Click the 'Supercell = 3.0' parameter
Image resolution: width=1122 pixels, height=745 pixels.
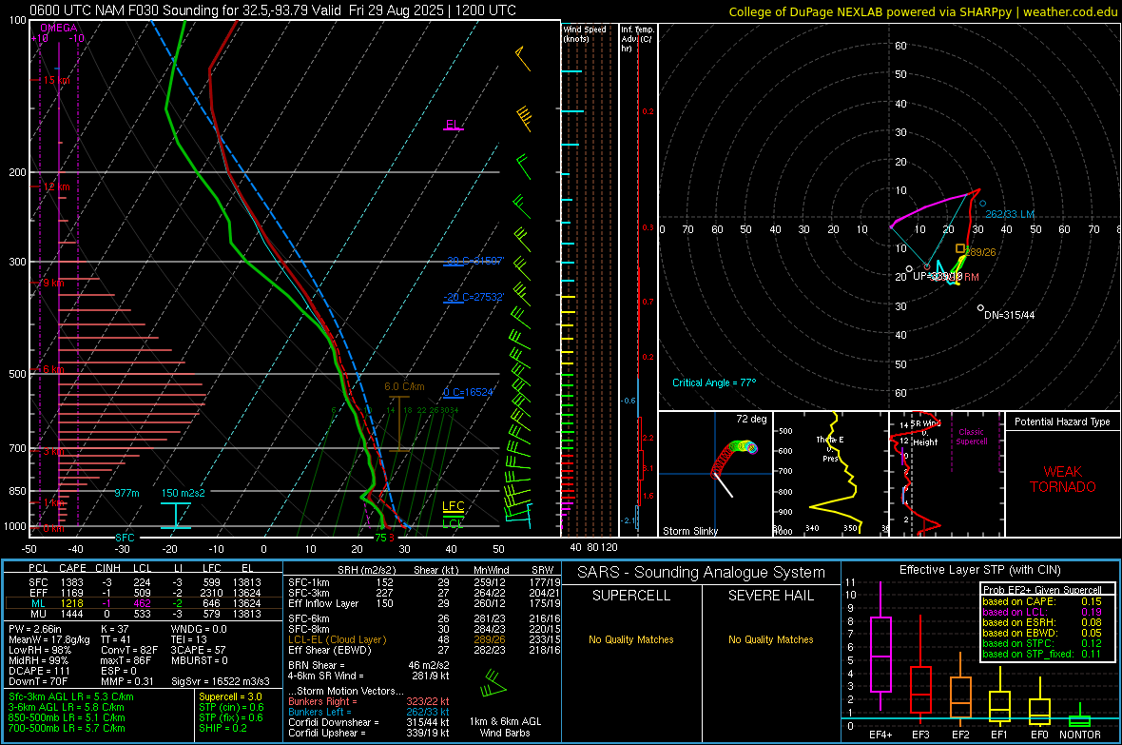coord(230,696)
